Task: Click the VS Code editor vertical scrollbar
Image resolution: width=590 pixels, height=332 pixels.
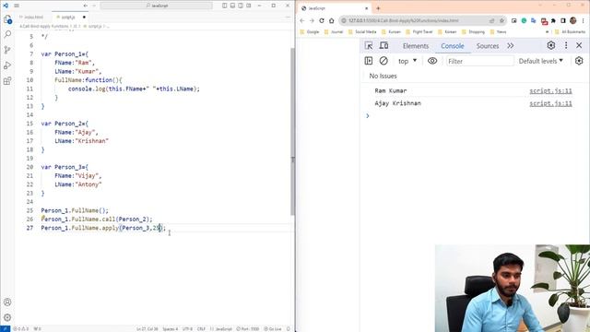Action: point(292,131)
